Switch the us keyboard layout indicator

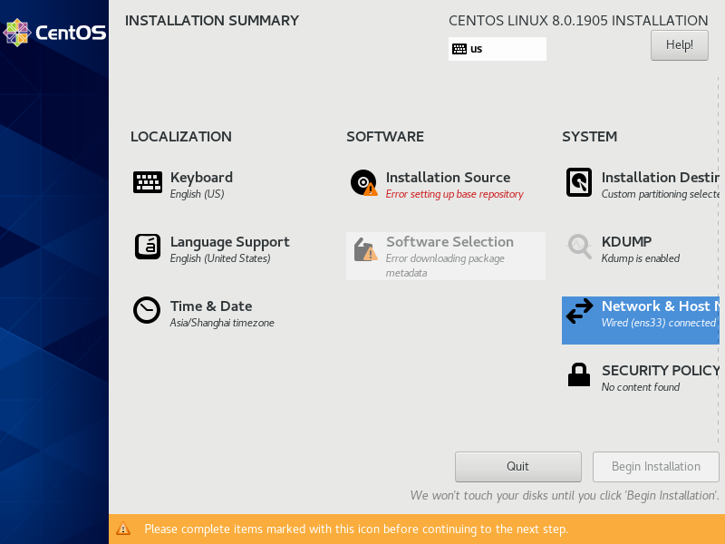click(x=497, y=49)
